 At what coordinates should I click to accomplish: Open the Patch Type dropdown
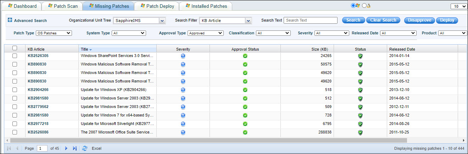pos(54,33)
